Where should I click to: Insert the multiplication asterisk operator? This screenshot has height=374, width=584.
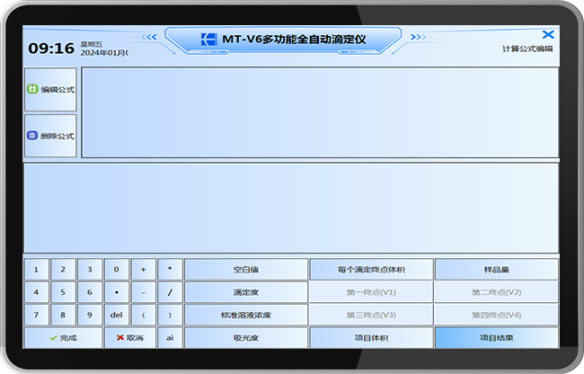pyautogui.click(x=170, y=269)
